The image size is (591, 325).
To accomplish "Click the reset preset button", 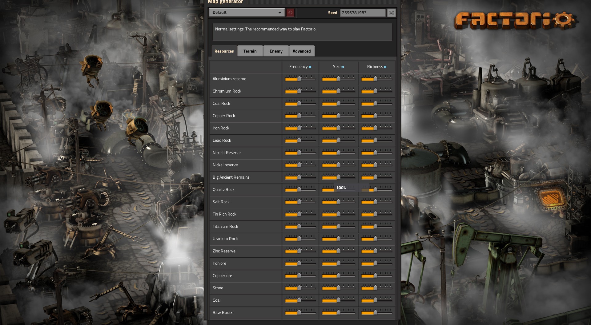I will tap(290, 13).
